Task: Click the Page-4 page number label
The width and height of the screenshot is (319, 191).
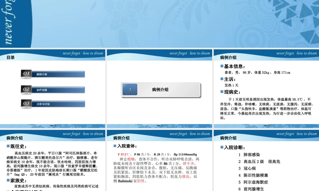Action: click(x=266, y=126)
